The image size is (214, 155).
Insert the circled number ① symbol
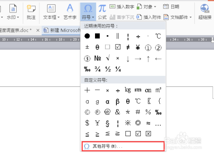point(148,48)
